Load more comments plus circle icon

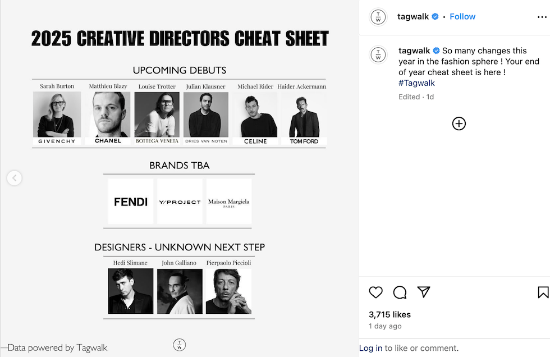459,124
